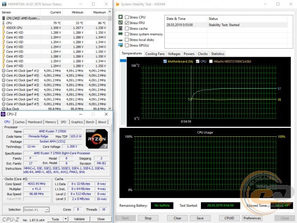297x223 pixels.
Task: Open AIDA64 Preferences
Action: click(252, 218)
